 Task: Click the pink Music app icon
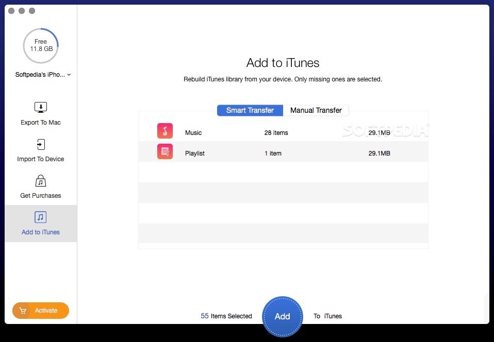(x=164, y=131)
